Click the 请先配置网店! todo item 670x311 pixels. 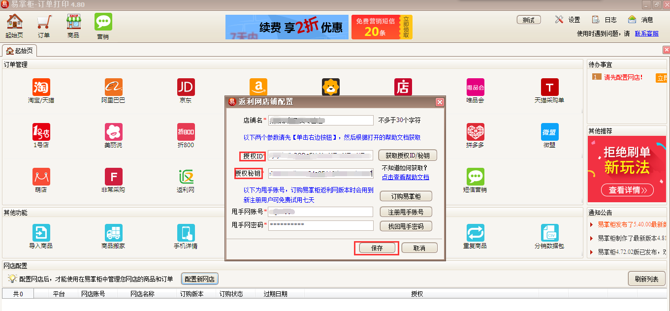[x=623, y=77]
